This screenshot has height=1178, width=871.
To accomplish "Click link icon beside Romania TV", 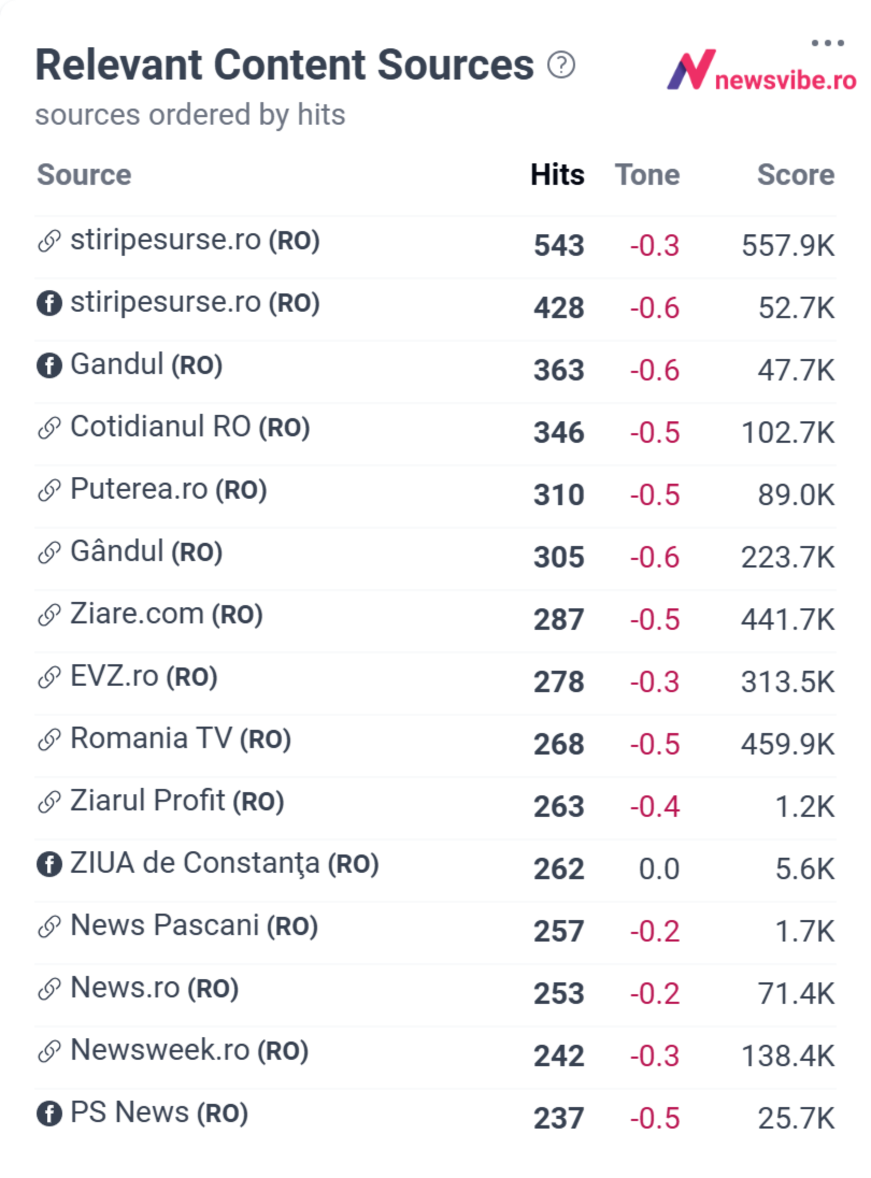I will (x=49, y=739).
